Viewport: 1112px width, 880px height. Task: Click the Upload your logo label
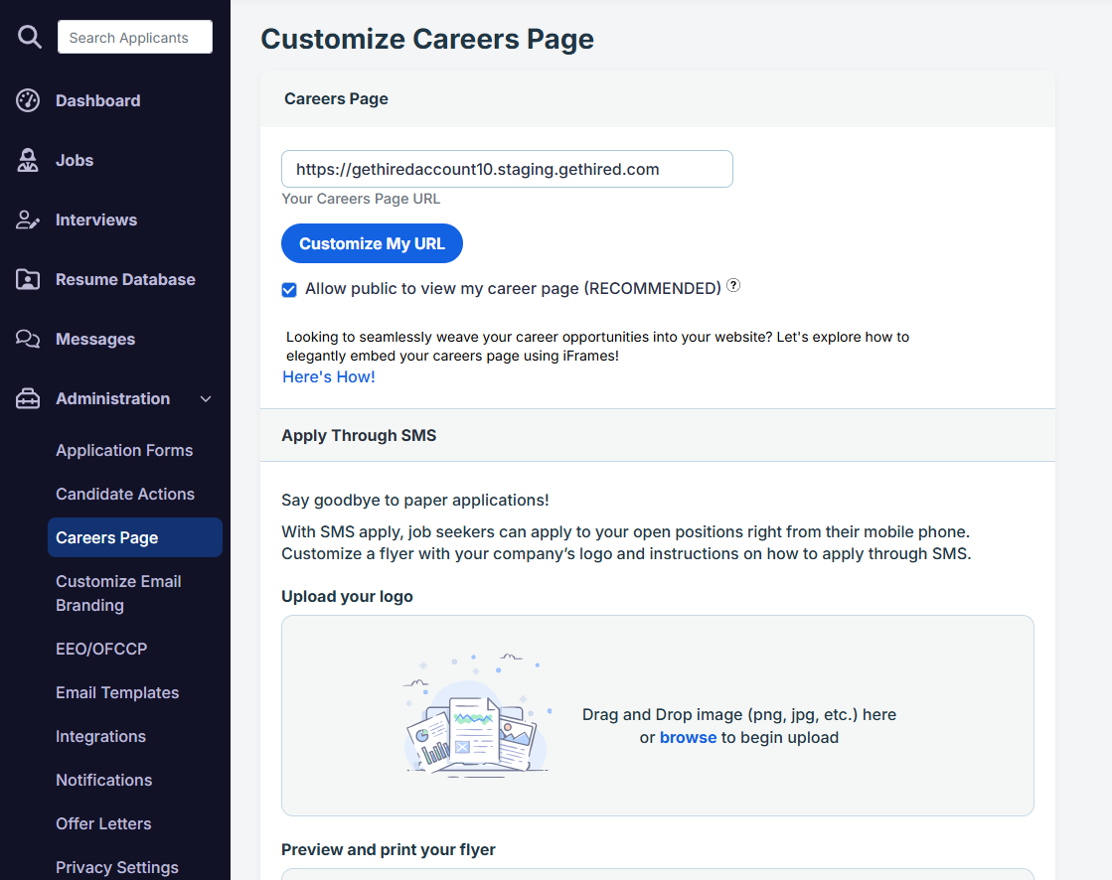347,596
